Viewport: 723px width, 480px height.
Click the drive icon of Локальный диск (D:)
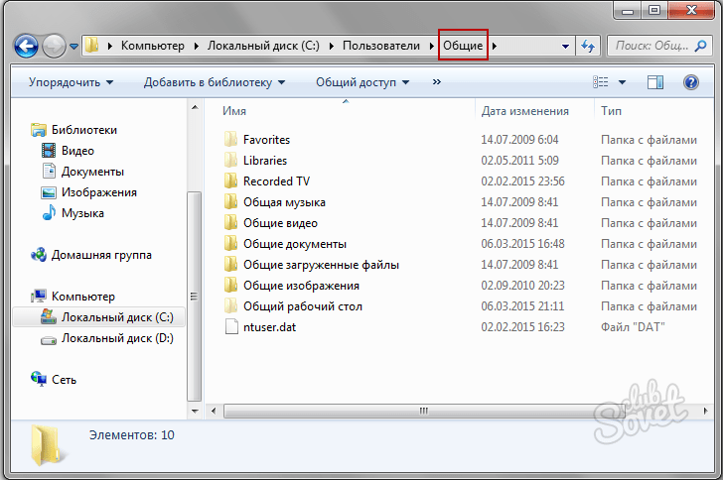tap(49, 340)
